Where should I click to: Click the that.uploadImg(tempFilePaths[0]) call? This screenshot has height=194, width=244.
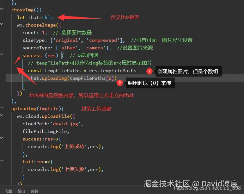(x=72, y=78)
